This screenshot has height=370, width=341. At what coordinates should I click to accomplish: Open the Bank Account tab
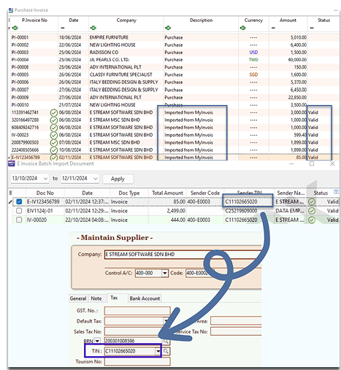[x=145, y=298]
